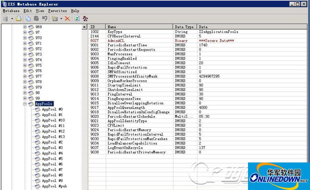Open the new record dropdown arrow

[61, 19]
